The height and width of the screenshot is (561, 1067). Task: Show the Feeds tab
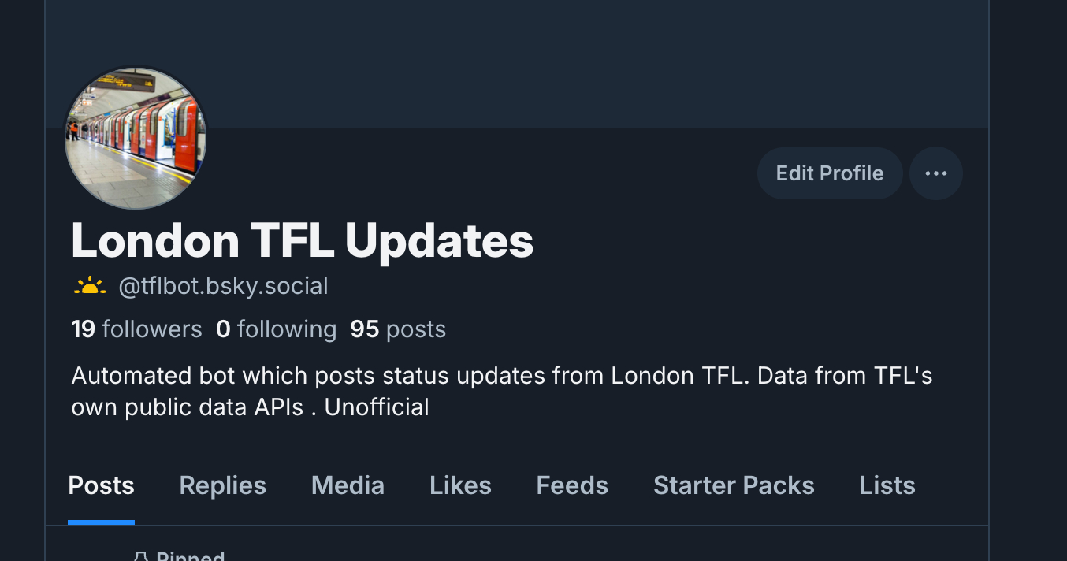click(572, 485)
